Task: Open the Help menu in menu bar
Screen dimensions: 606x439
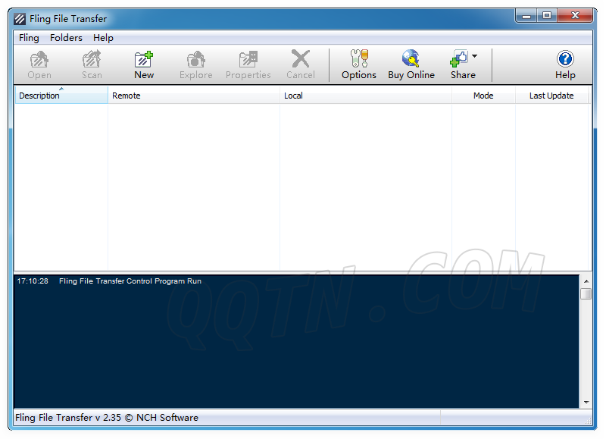Action: pyautogui.click(x=103, y=38)
